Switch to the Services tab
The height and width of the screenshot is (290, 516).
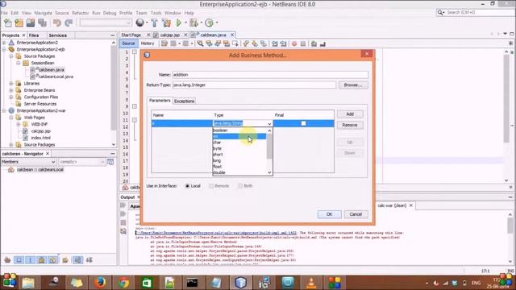coord(57,35)
